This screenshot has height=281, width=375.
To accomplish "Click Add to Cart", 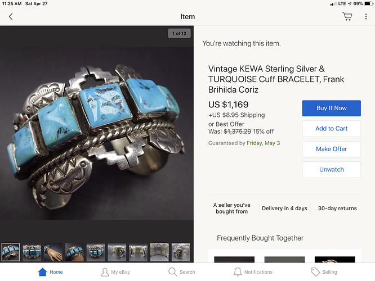I will coord(331,129).
